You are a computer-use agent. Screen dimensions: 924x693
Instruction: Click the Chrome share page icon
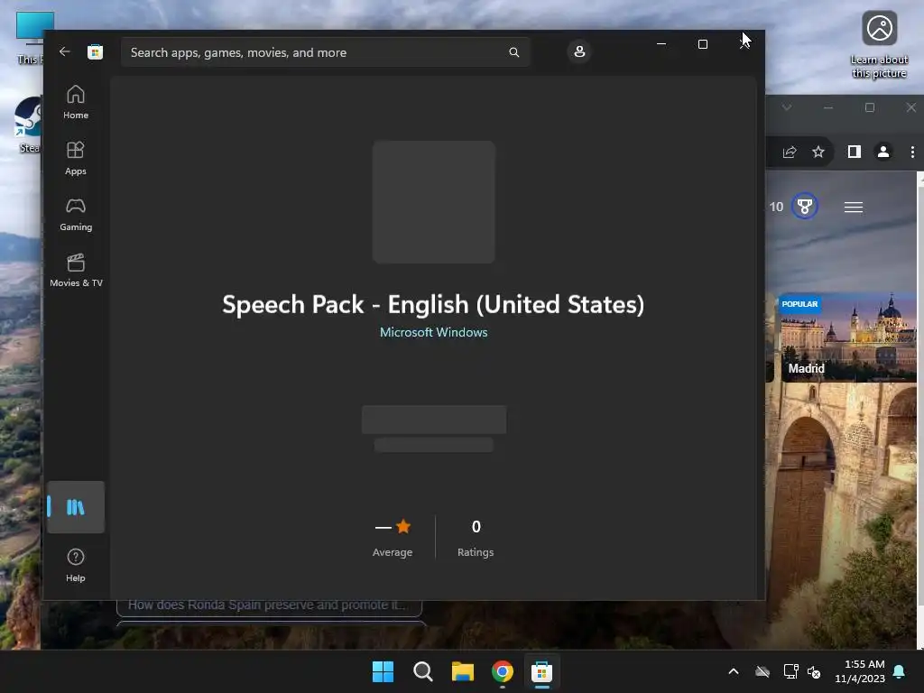point(790,152)
